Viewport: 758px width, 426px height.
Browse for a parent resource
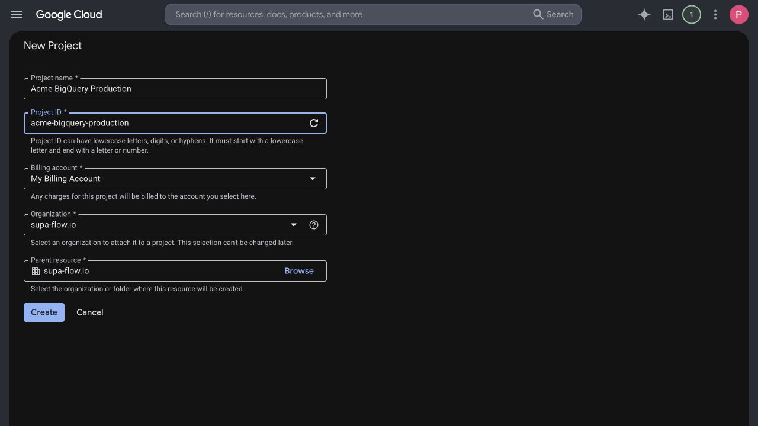click(299, 271)
